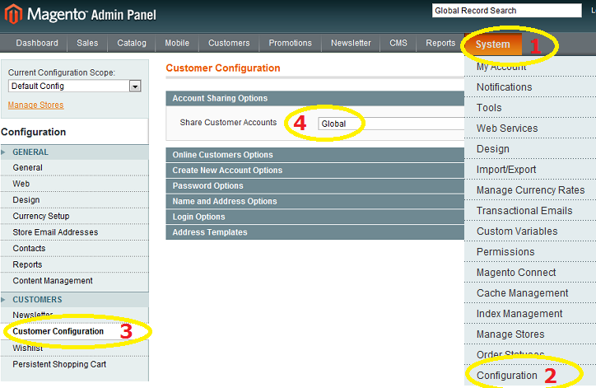Open the Default Config scope dropdown arrow
Viewport: 596px width, 388px height.
(135, 86)
